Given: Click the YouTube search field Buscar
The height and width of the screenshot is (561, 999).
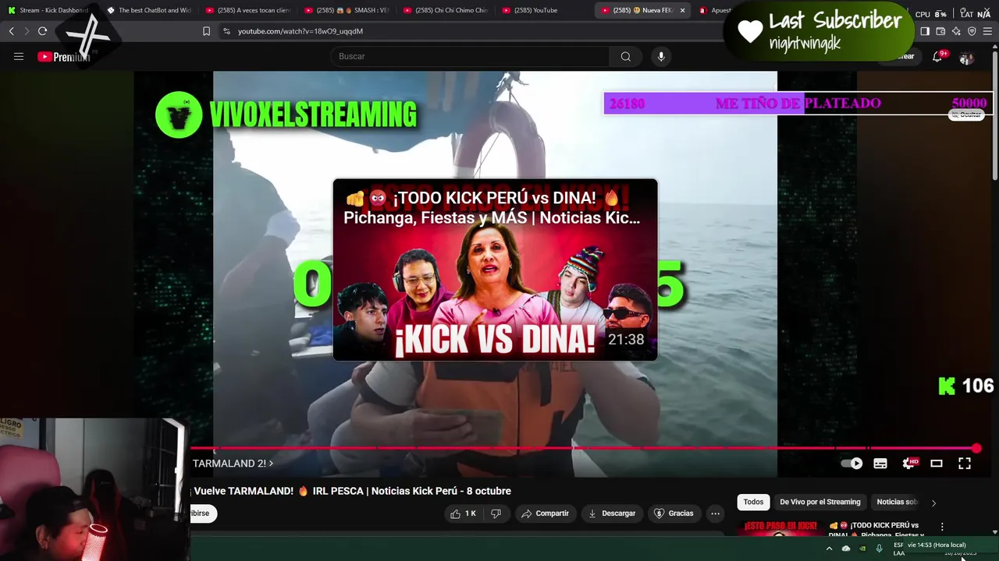Looking at the screenshot, I should (x=471, y=56).
